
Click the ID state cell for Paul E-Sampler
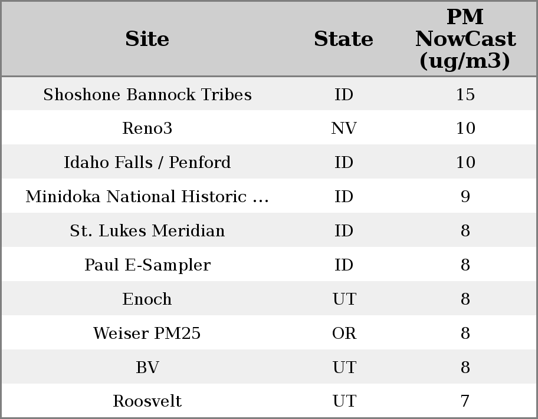343,265
